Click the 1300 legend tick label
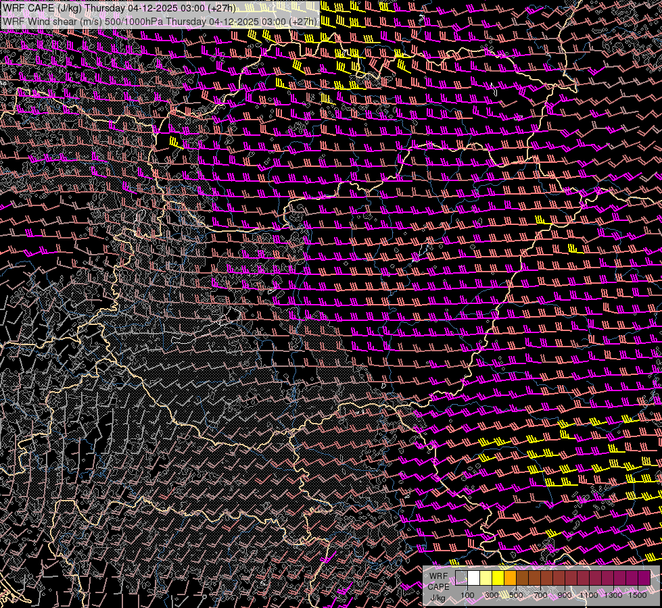This screenshot has width=662, height=608. (x=613, y=595)
